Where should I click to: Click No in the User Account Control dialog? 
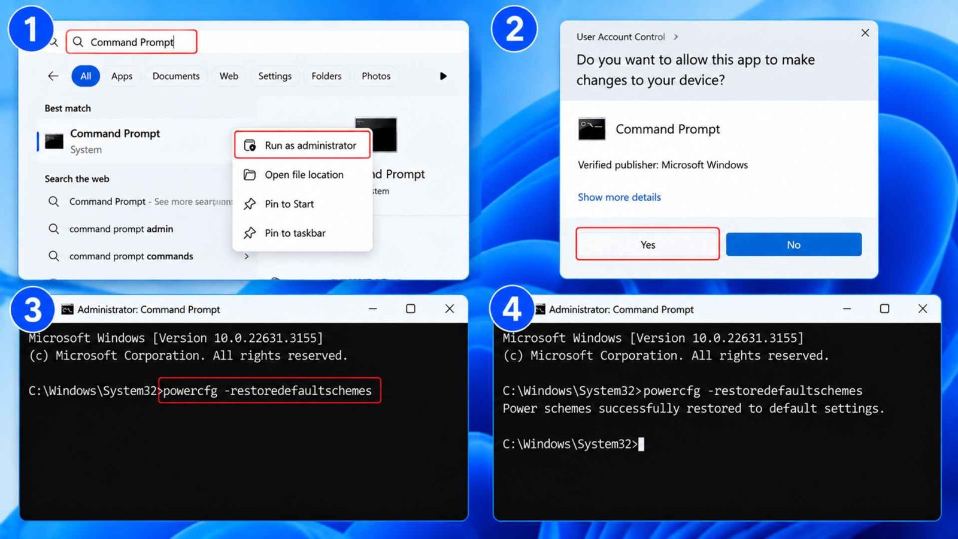click(794, 244)
